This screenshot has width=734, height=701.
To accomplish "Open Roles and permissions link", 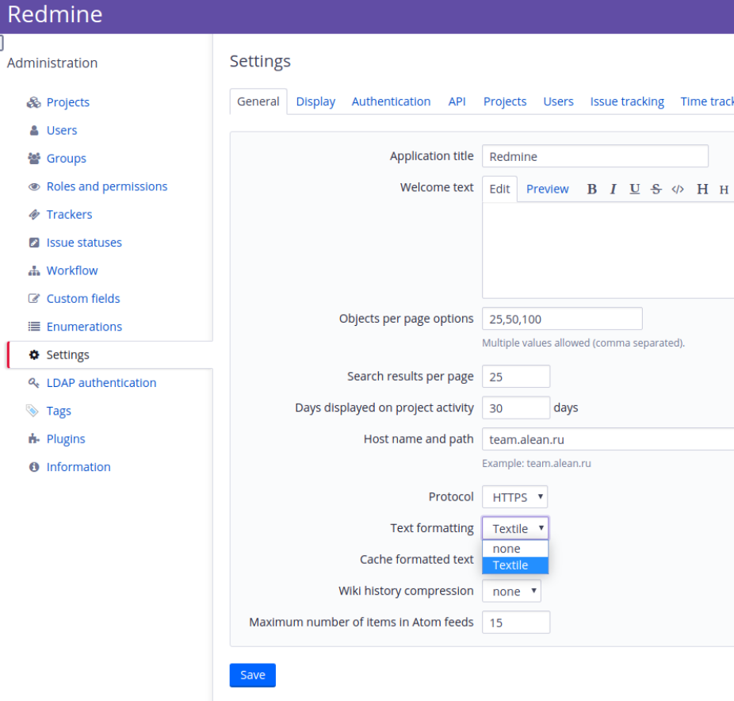I will click(x=107, y=187).
